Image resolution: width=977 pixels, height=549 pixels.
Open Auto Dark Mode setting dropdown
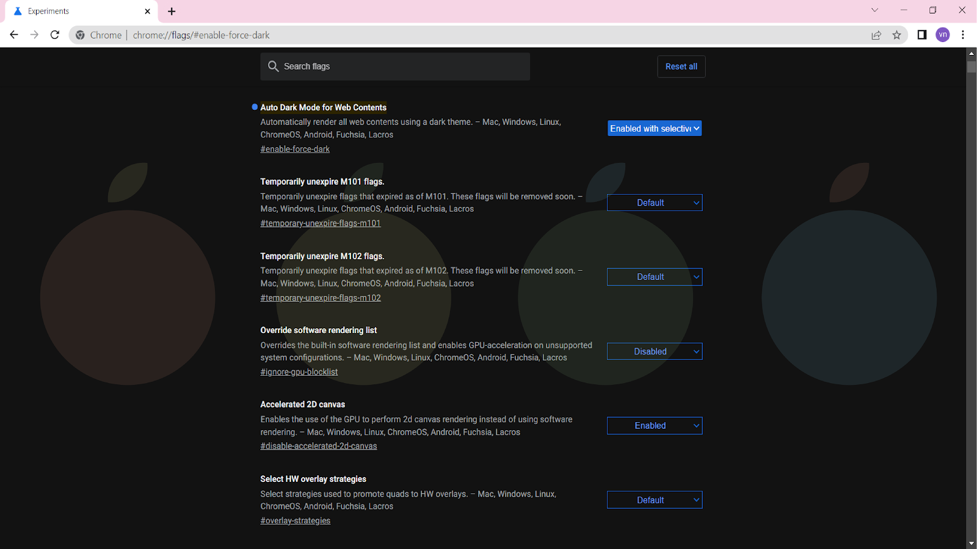(x=655, y=129)
